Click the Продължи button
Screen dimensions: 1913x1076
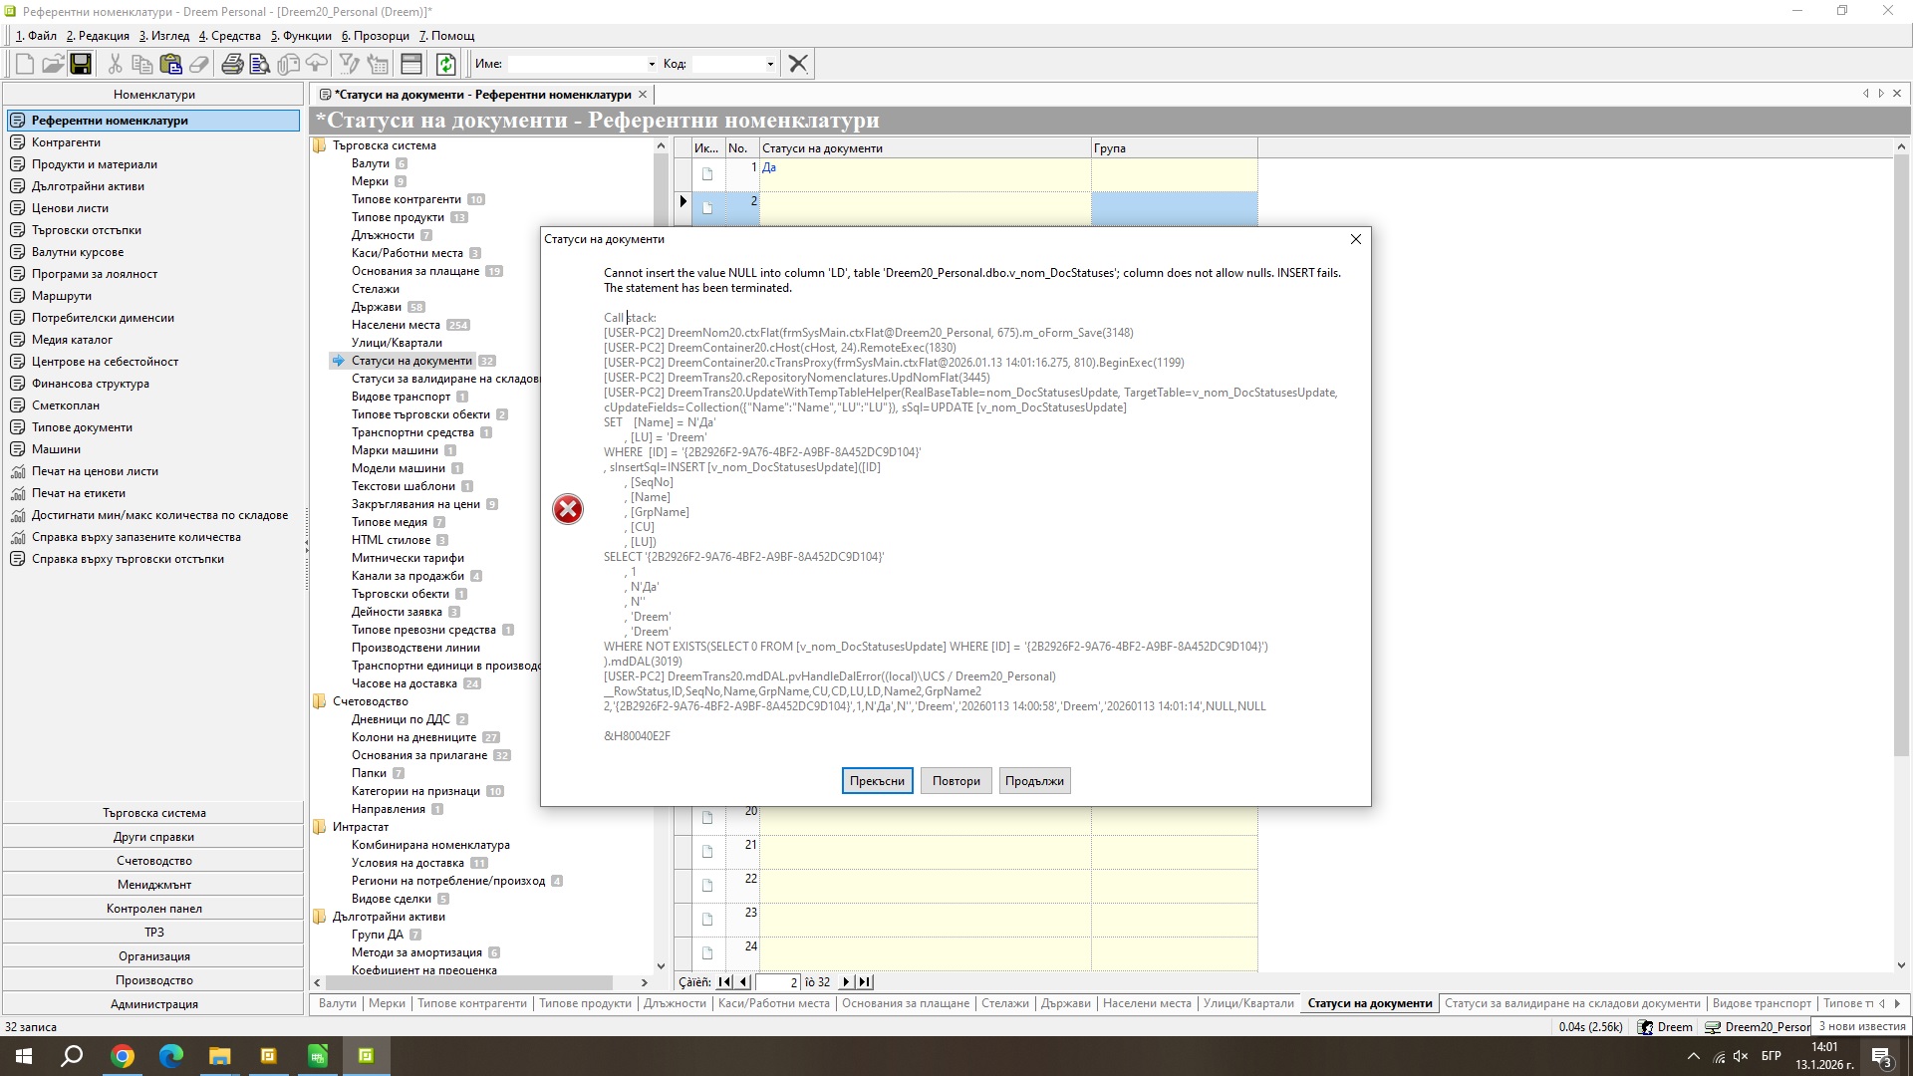pyautogui.click(x=1034, y=781)
